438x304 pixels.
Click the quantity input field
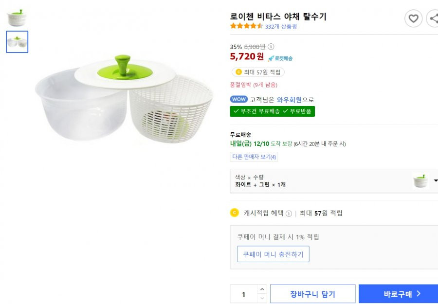(244, 294)
